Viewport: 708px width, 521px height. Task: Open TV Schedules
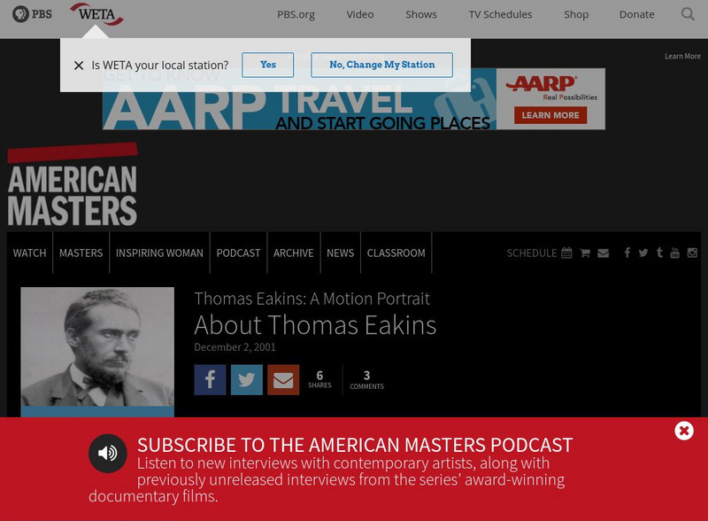pyautogui.click(x=500, y=14)
